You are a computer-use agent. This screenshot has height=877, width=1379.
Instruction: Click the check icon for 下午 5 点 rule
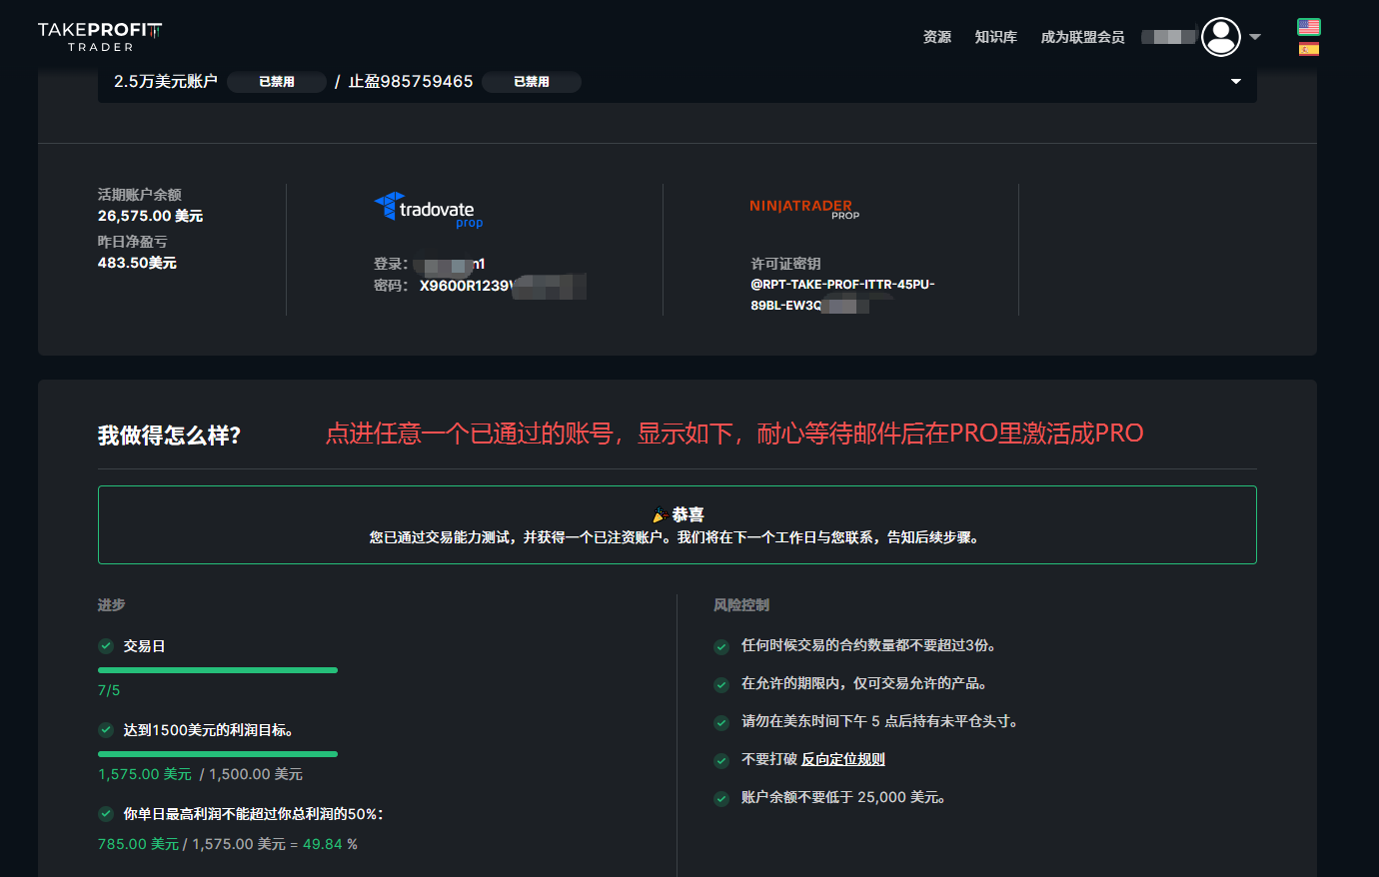(x=721, y=722)
